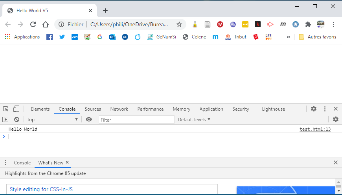Viewport: 342px width, 195px height.
Task: Reload the page with the refresh icon
Action: pos(33,24)
